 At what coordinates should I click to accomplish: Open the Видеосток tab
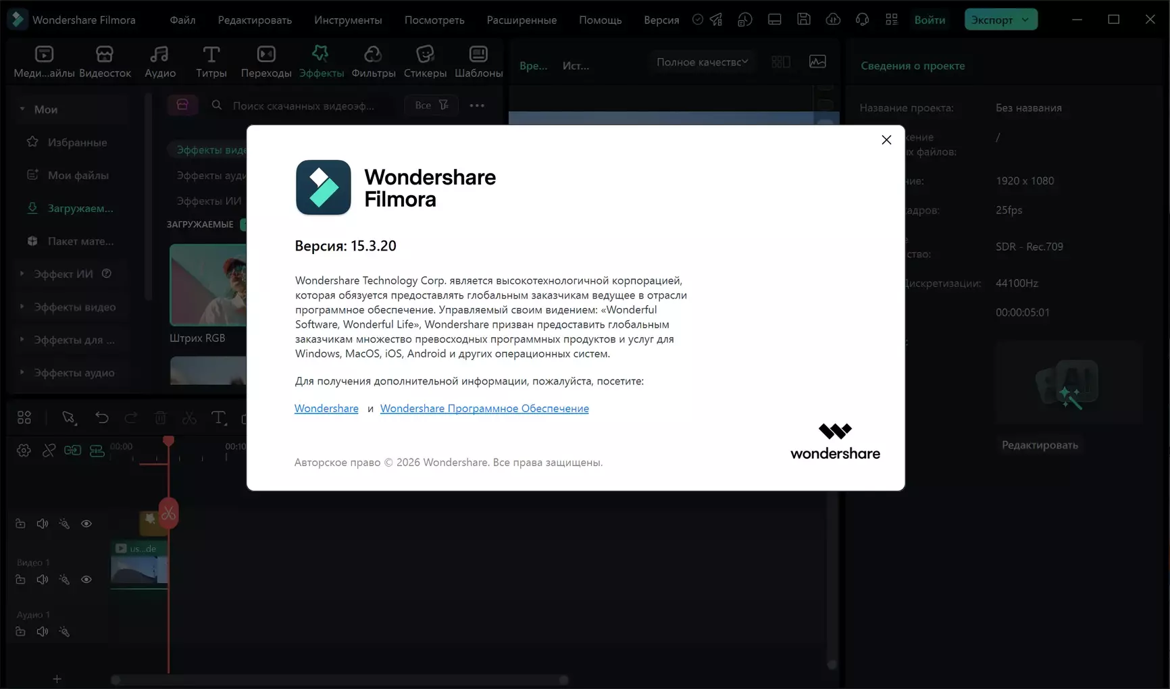tap(105, 61)
